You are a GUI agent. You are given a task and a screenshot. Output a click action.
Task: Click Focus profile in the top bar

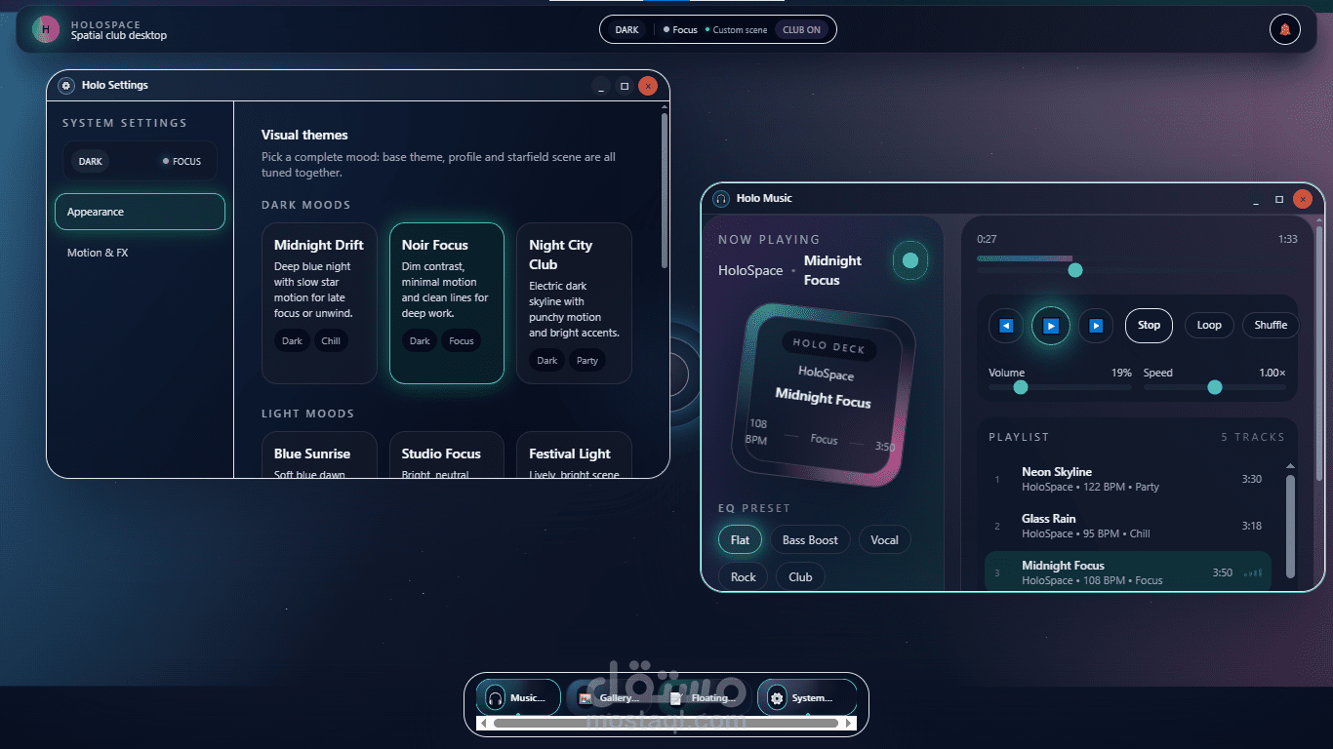[x=680, y=29]
